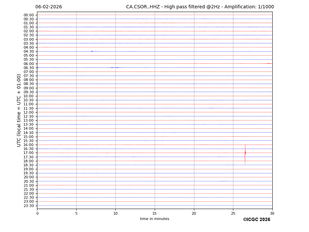
Task: Click the date 06-02-2026 in the header
Action: click(x=49, y=7)
